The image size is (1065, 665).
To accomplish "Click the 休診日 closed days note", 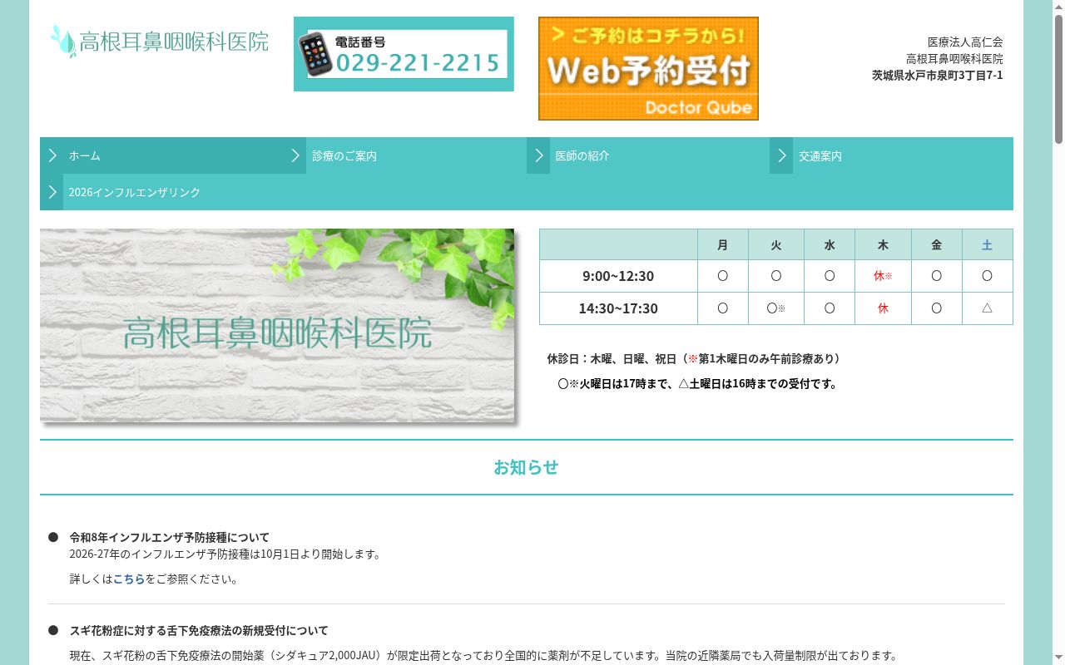I will tap(694, 358).
